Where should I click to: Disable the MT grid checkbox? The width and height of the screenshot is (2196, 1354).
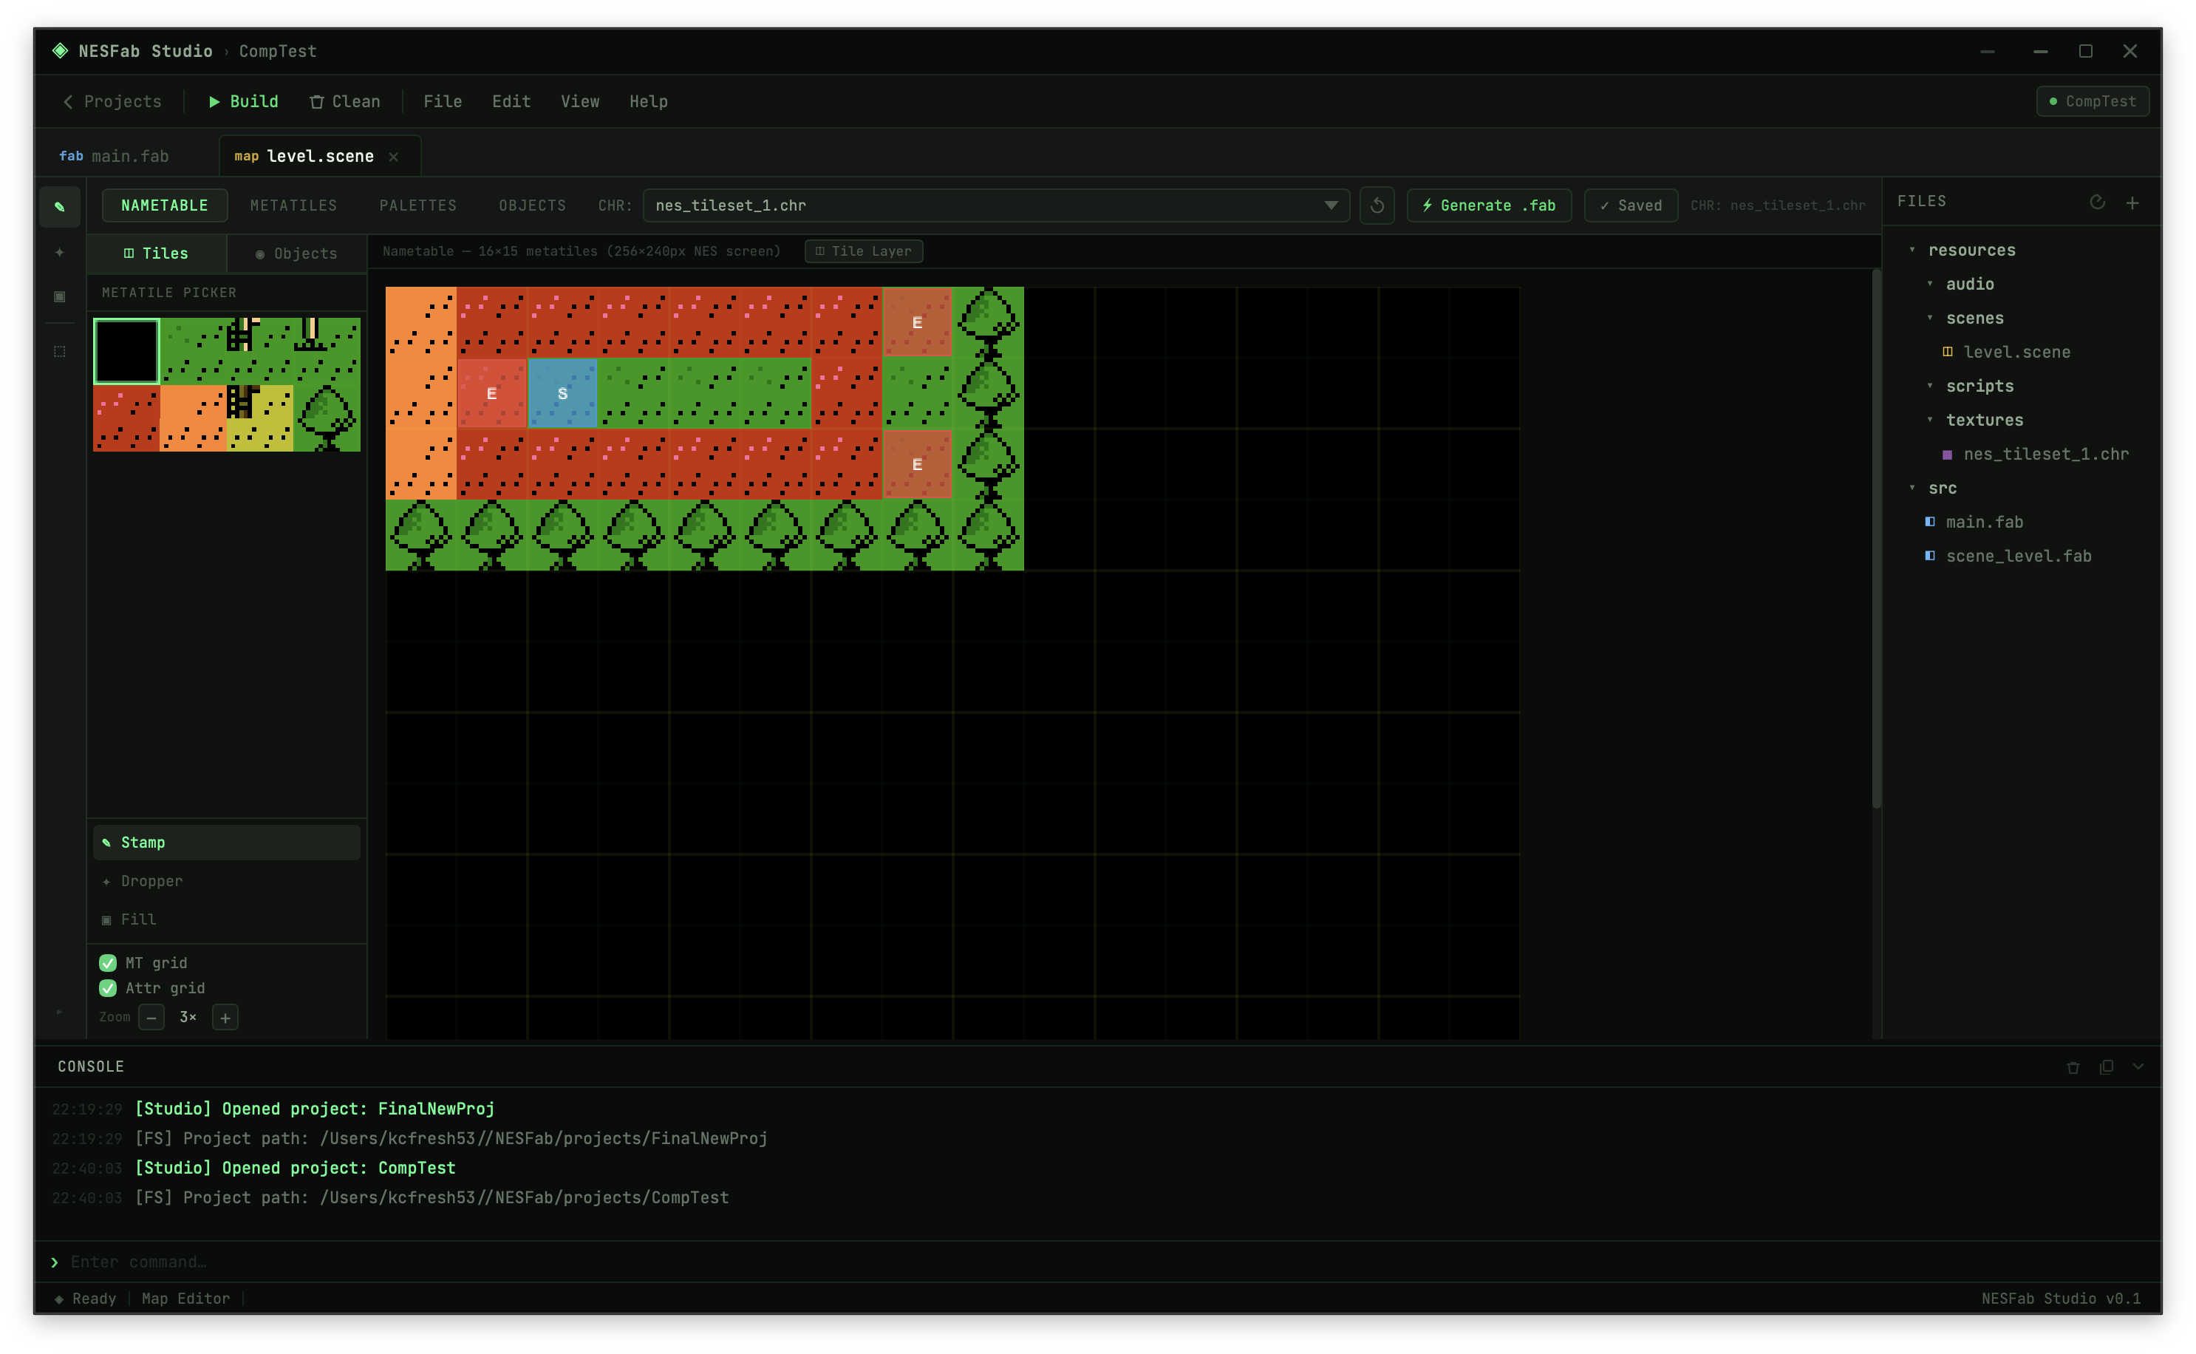107,963
